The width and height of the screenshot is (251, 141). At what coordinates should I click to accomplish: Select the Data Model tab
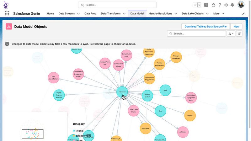click(x=137, y=13)
